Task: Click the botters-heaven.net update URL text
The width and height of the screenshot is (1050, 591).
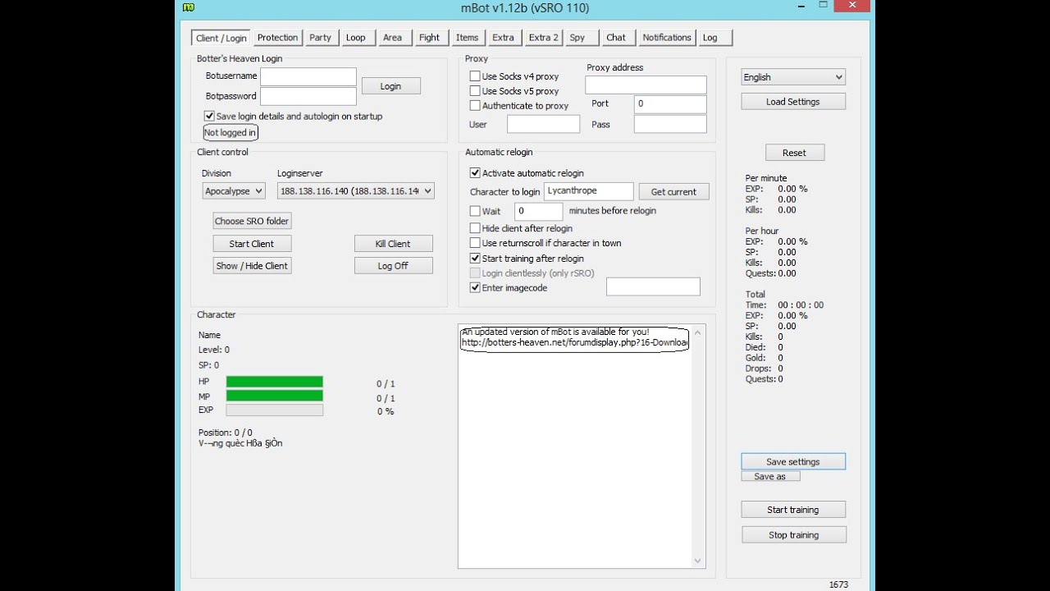Action: tap(574, 342)
